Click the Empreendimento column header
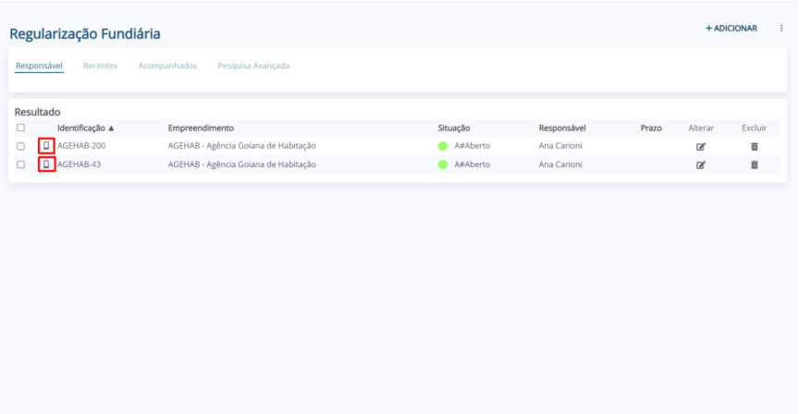Viewport: 799px width, 414px height. pyautogui.click(x=201, y=128)
